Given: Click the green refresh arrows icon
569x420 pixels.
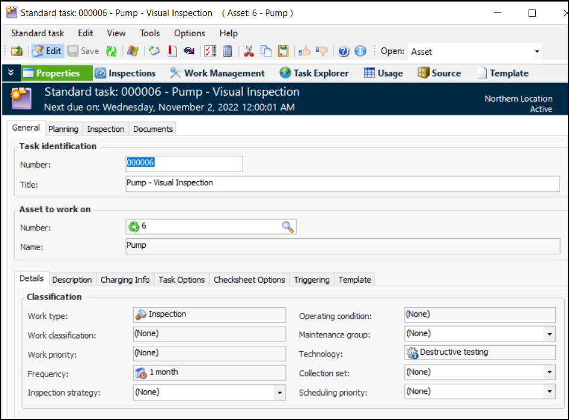Looking at the screenshot, I should 111,51.
